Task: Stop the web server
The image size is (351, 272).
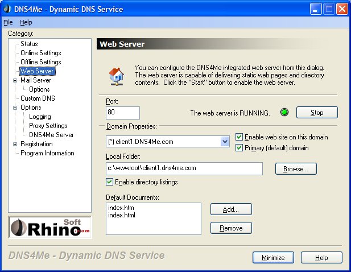Action: pos(317,112)
